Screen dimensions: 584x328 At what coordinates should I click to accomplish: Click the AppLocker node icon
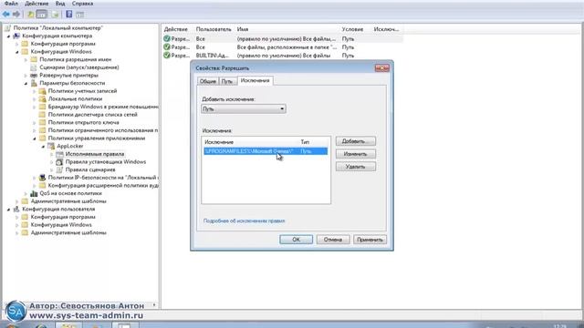(51, 146)
